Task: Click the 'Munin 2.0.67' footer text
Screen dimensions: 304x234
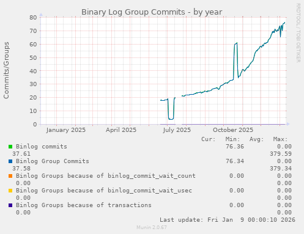Action: (x=152, y=227)
